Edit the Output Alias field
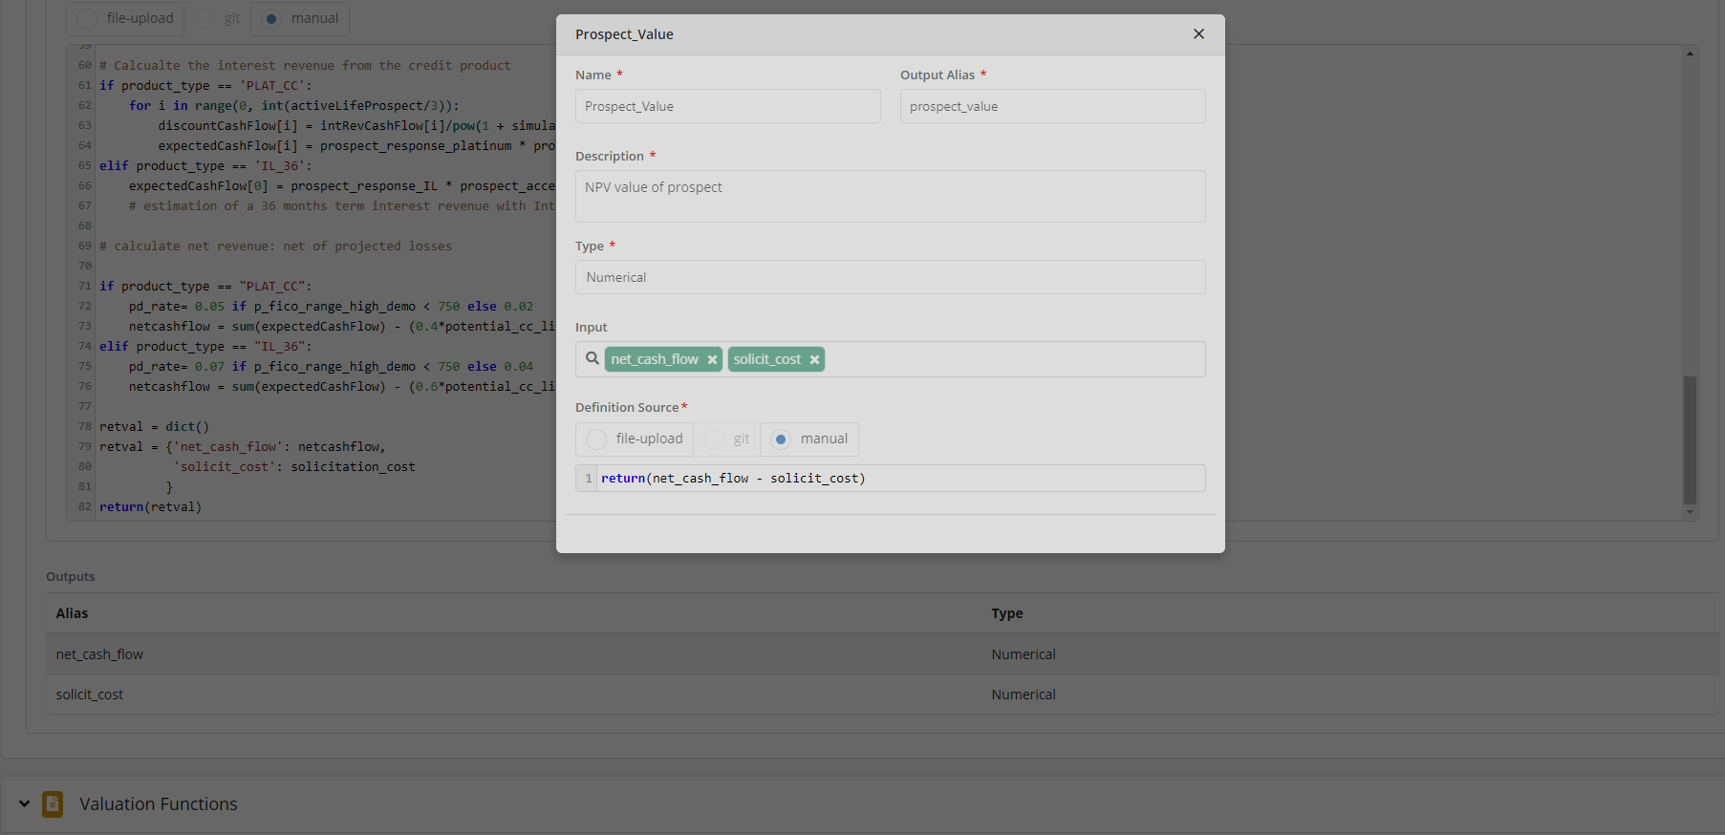This screenshot has height=835, width=1725. click(1052, 106)
